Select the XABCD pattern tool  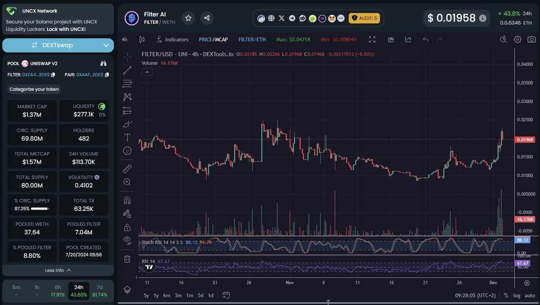coord(127,97)
